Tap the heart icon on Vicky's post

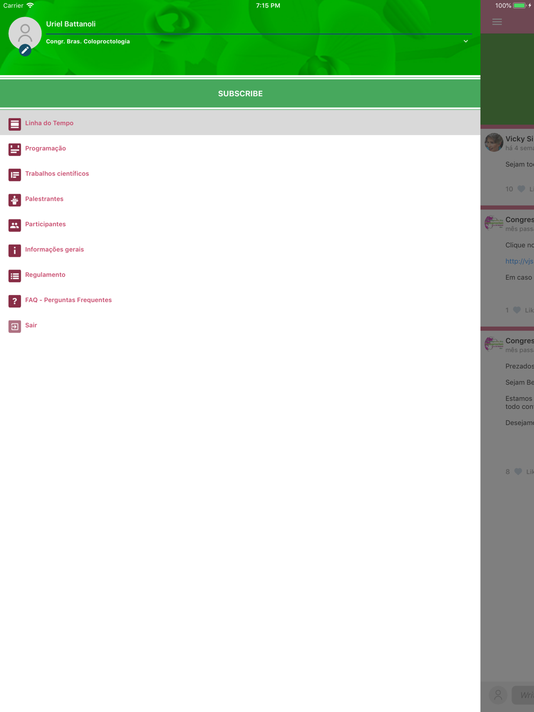521,189
